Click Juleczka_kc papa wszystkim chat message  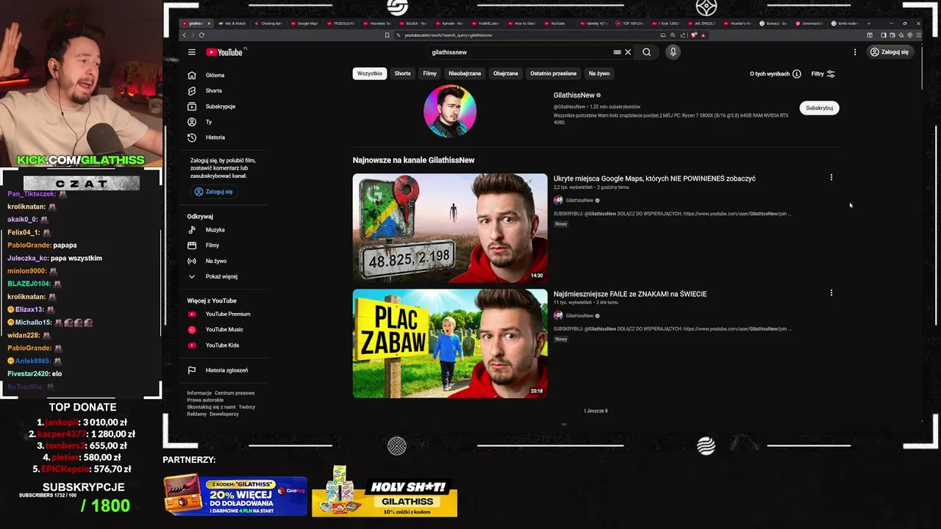pos(54,259)
